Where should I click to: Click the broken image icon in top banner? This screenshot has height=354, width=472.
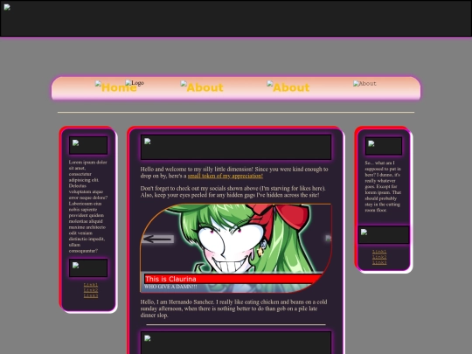click(x=7, y=7)
